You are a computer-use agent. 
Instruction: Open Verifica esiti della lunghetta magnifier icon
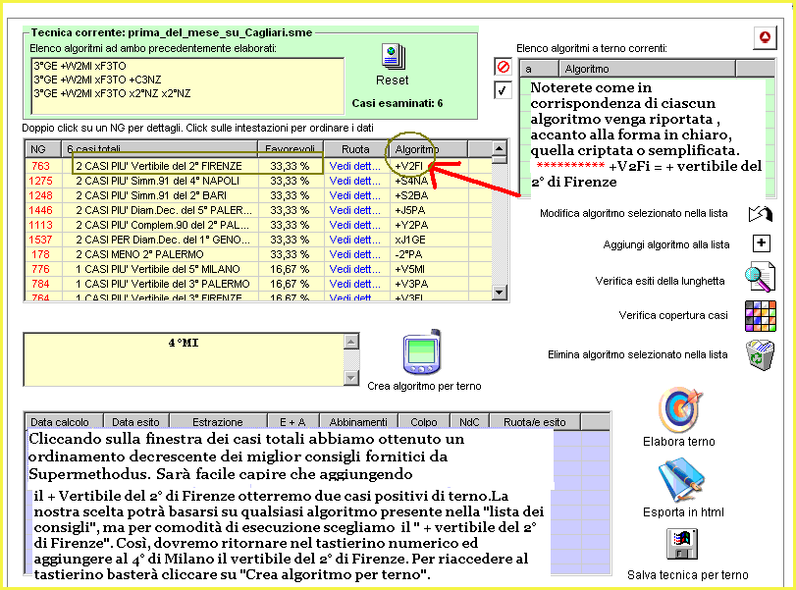(760, 277)
